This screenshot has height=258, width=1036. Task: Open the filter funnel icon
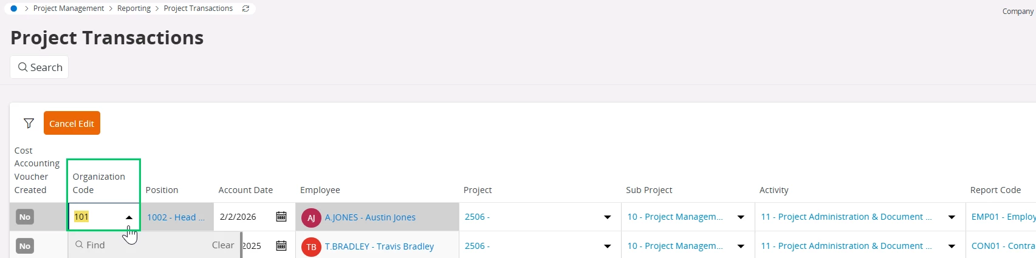click(29, 123)
